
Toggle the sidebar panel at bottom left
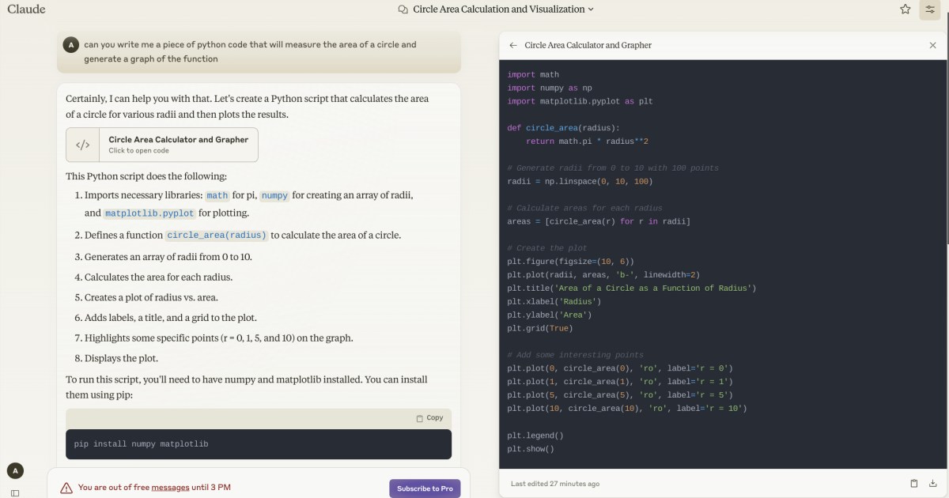[15, 492]
